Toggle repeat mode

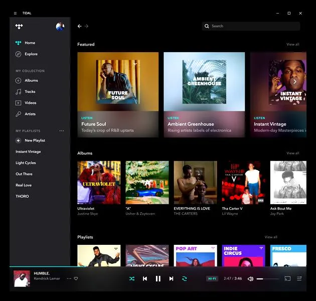tap(185, 278)
